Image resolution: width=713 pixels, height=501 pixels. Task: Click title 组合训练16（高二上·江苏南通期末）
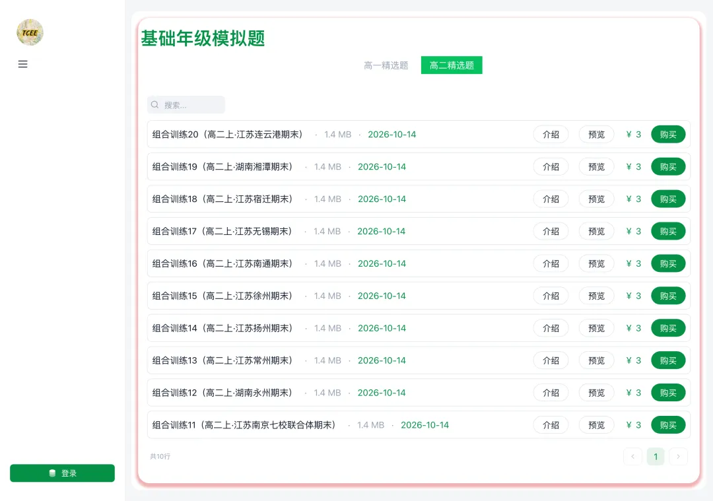click(x=224, y=263)
